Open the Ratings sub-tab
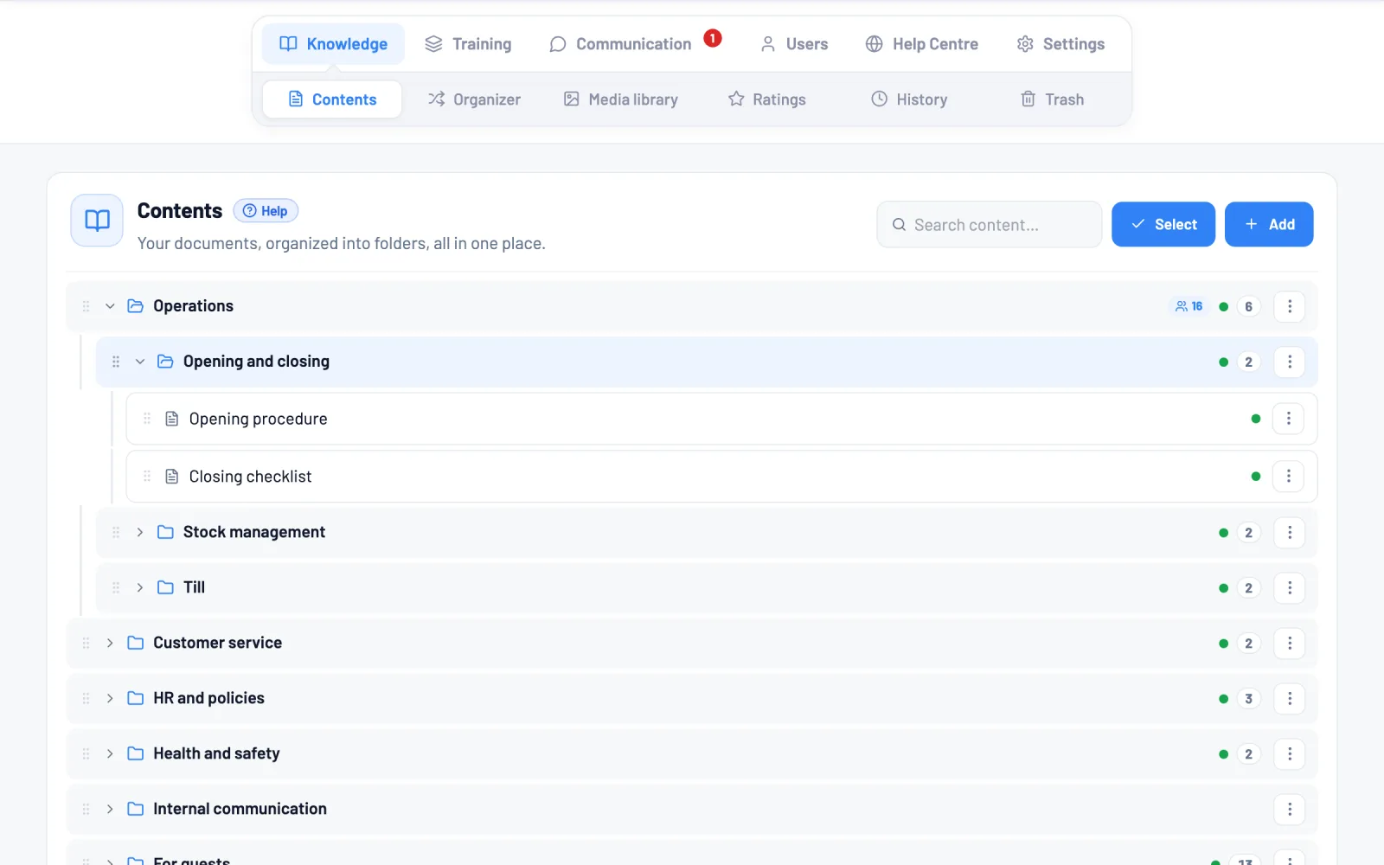1384x865 pixels. click(x=766, y=99)
